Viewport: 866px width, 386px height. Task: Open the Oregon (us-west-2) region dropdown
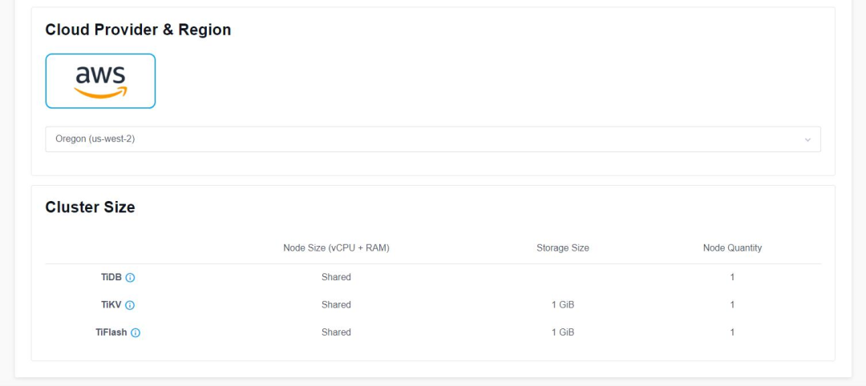click(433, 139)
